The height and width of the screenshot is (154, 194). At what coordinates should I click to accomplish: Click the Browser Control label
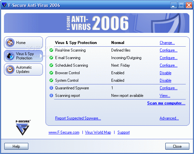(x=67, y=73)
